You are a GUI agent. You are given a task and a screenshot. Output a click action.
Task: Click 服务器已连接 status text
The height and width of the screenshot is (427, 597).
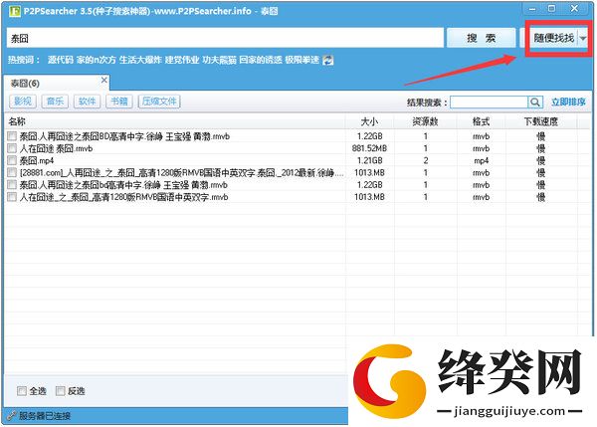tap(45, 416)
